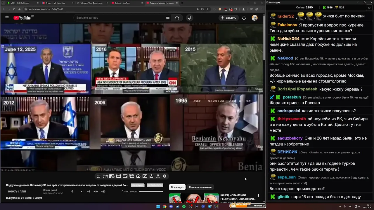Open the YouTube account avatar
The image size is (374, 210).
[x=254, y=18]
